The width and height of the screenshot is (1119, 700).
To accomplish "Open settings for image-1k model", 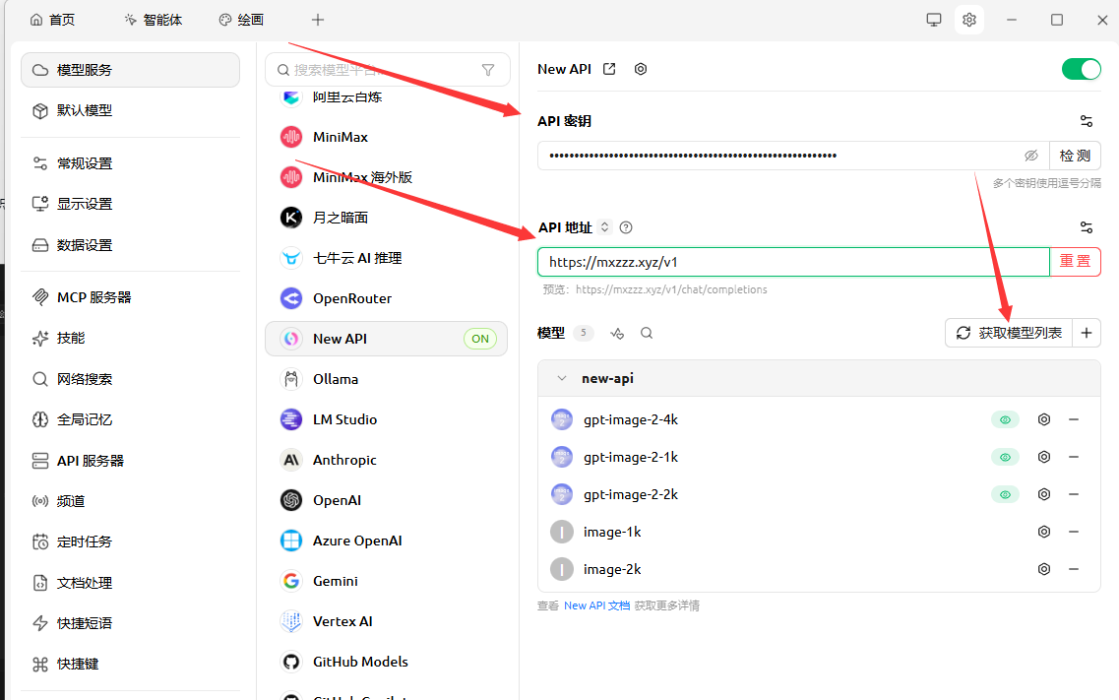I will coord(1044,532).
